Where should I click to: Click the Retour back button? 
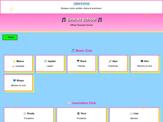point(10,37)
